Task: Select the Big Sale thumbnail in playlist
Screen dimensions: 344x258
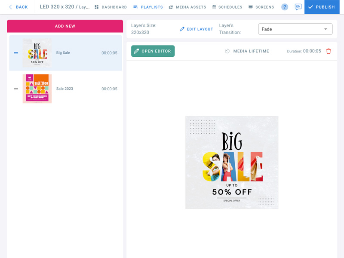Action: point(37,53)
